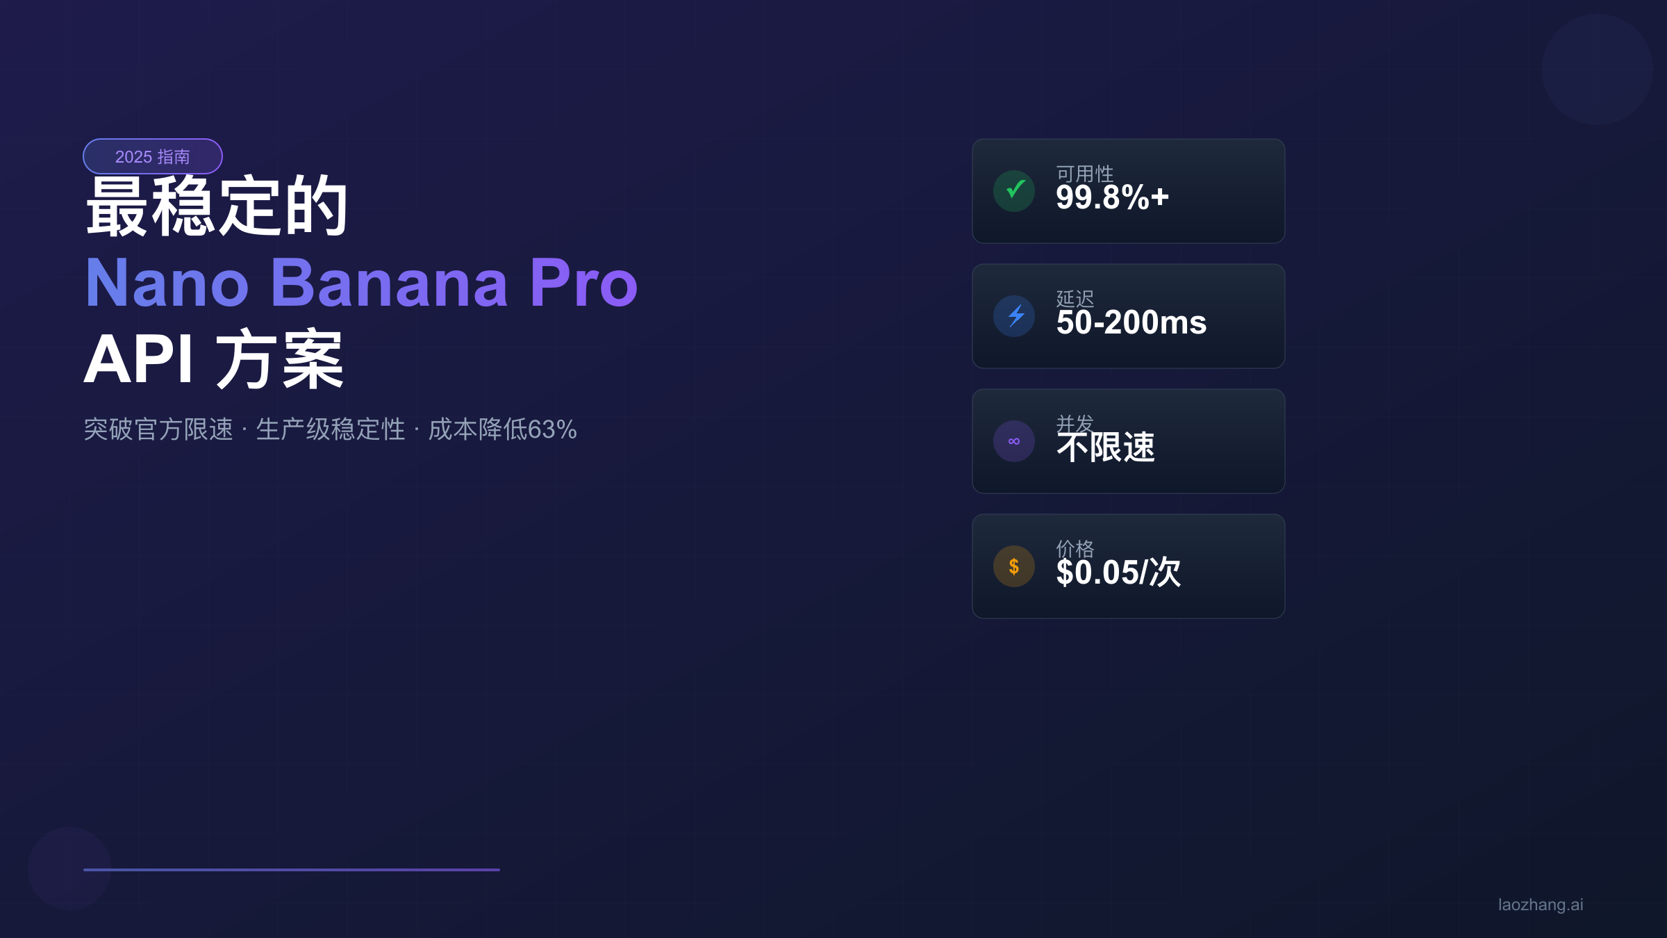This screenshot has width=1667, height=938.
Task: Click the subtitle mentioning "成本降低63%"
Action: pos(330,429)
